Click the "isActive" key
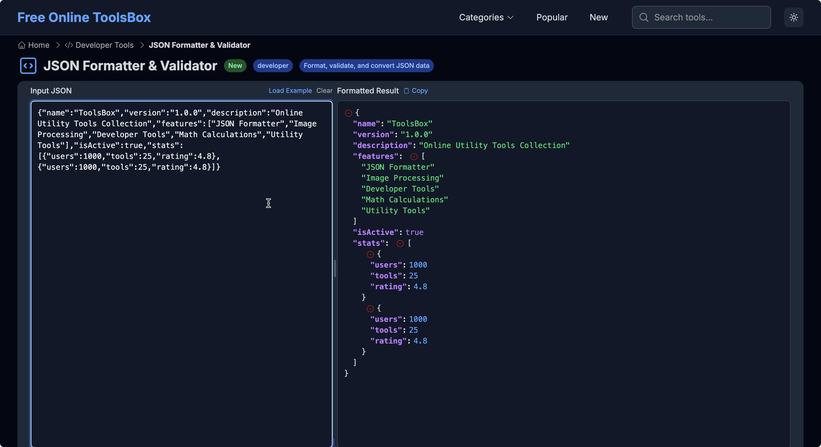Image resolution: width=821 pixels, height=447 pixels. tap(375, 232)
